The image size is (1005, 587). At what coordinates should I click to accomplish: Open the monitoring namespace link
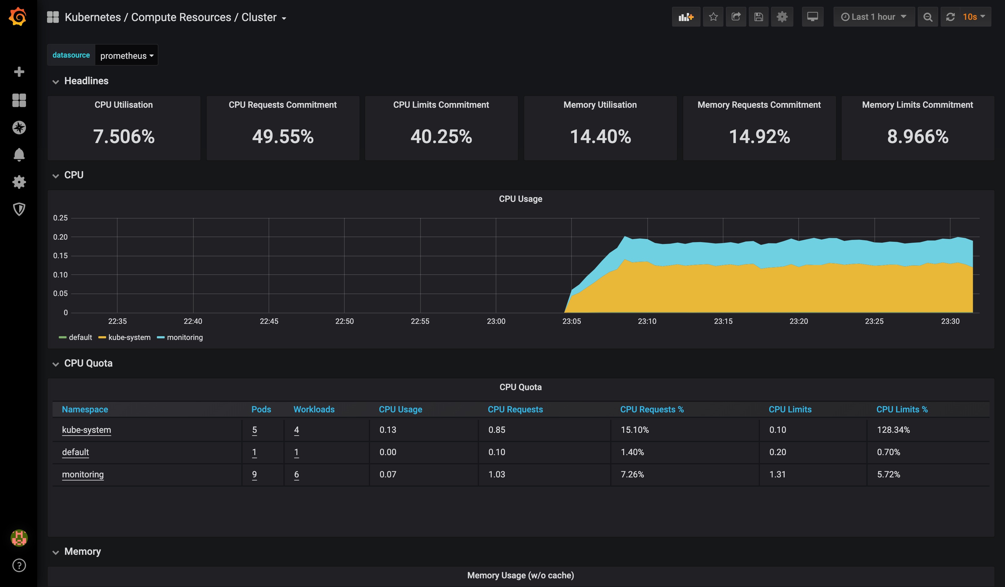[83, 475]
